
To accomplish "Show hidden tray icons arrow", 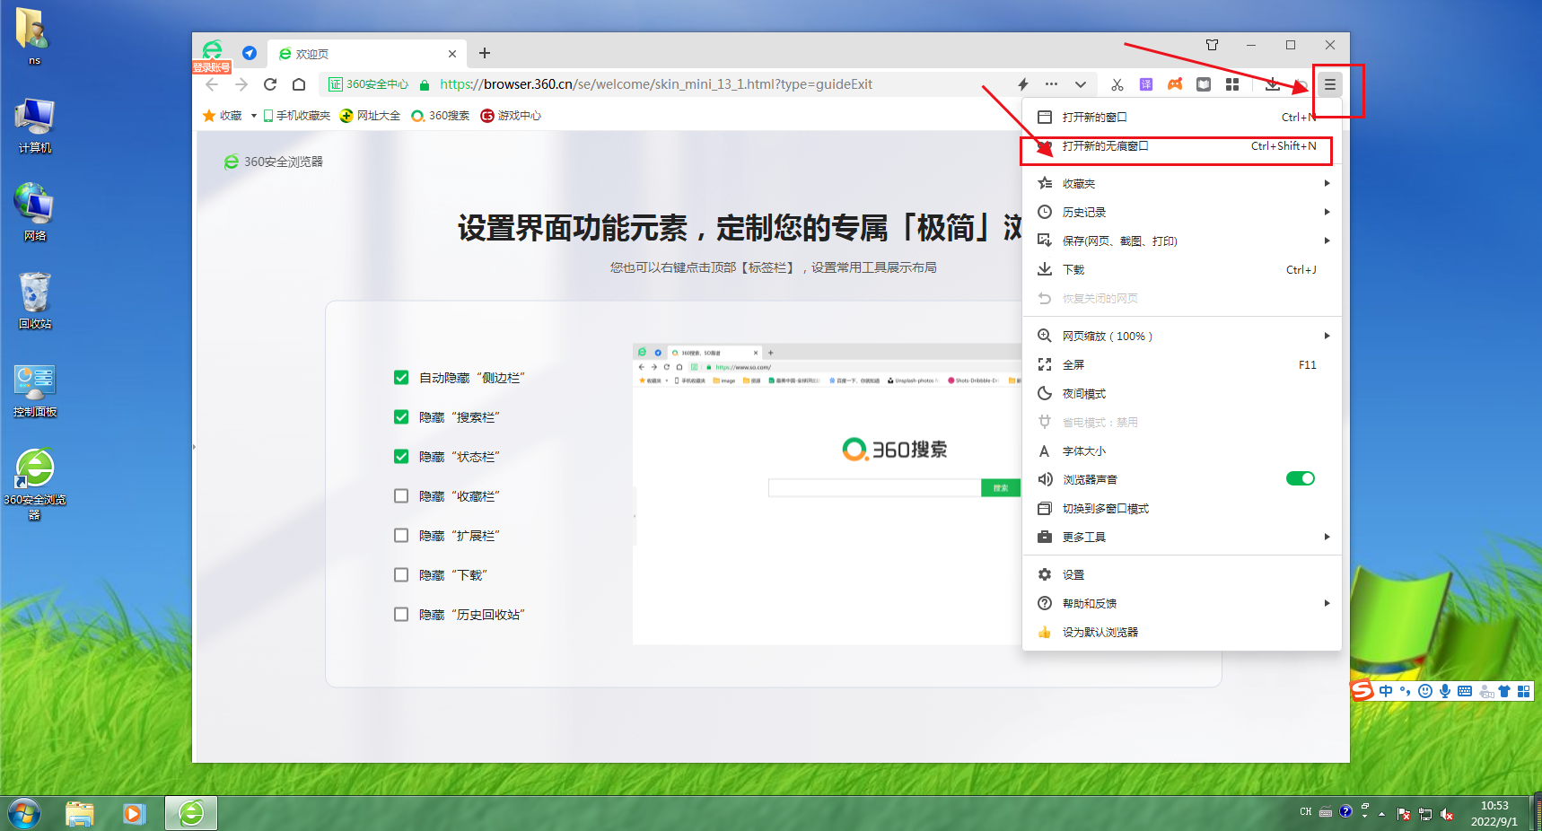I will [x=1381, y=814].
